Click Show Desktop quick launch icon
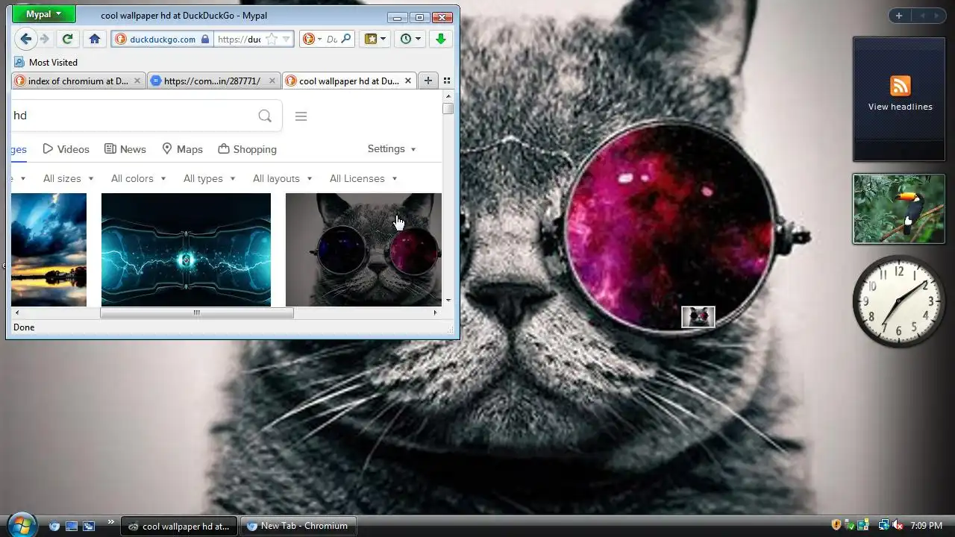 pos(72,526)
